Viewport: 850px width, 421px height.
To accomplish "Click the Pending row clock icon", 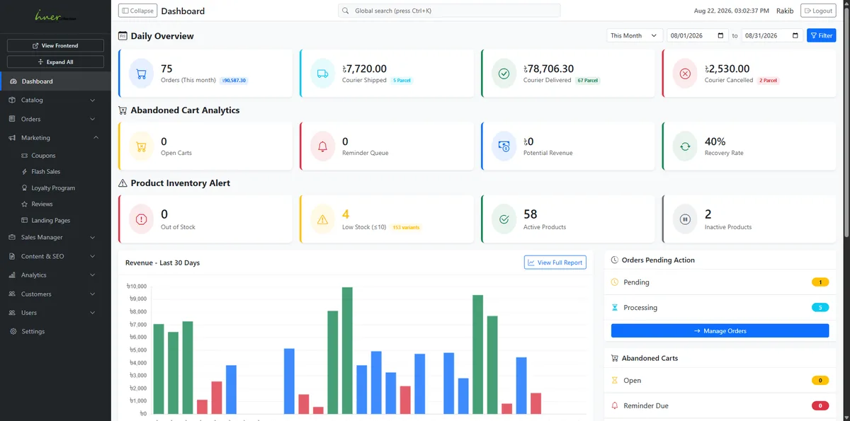I will (x=615, y=282).
